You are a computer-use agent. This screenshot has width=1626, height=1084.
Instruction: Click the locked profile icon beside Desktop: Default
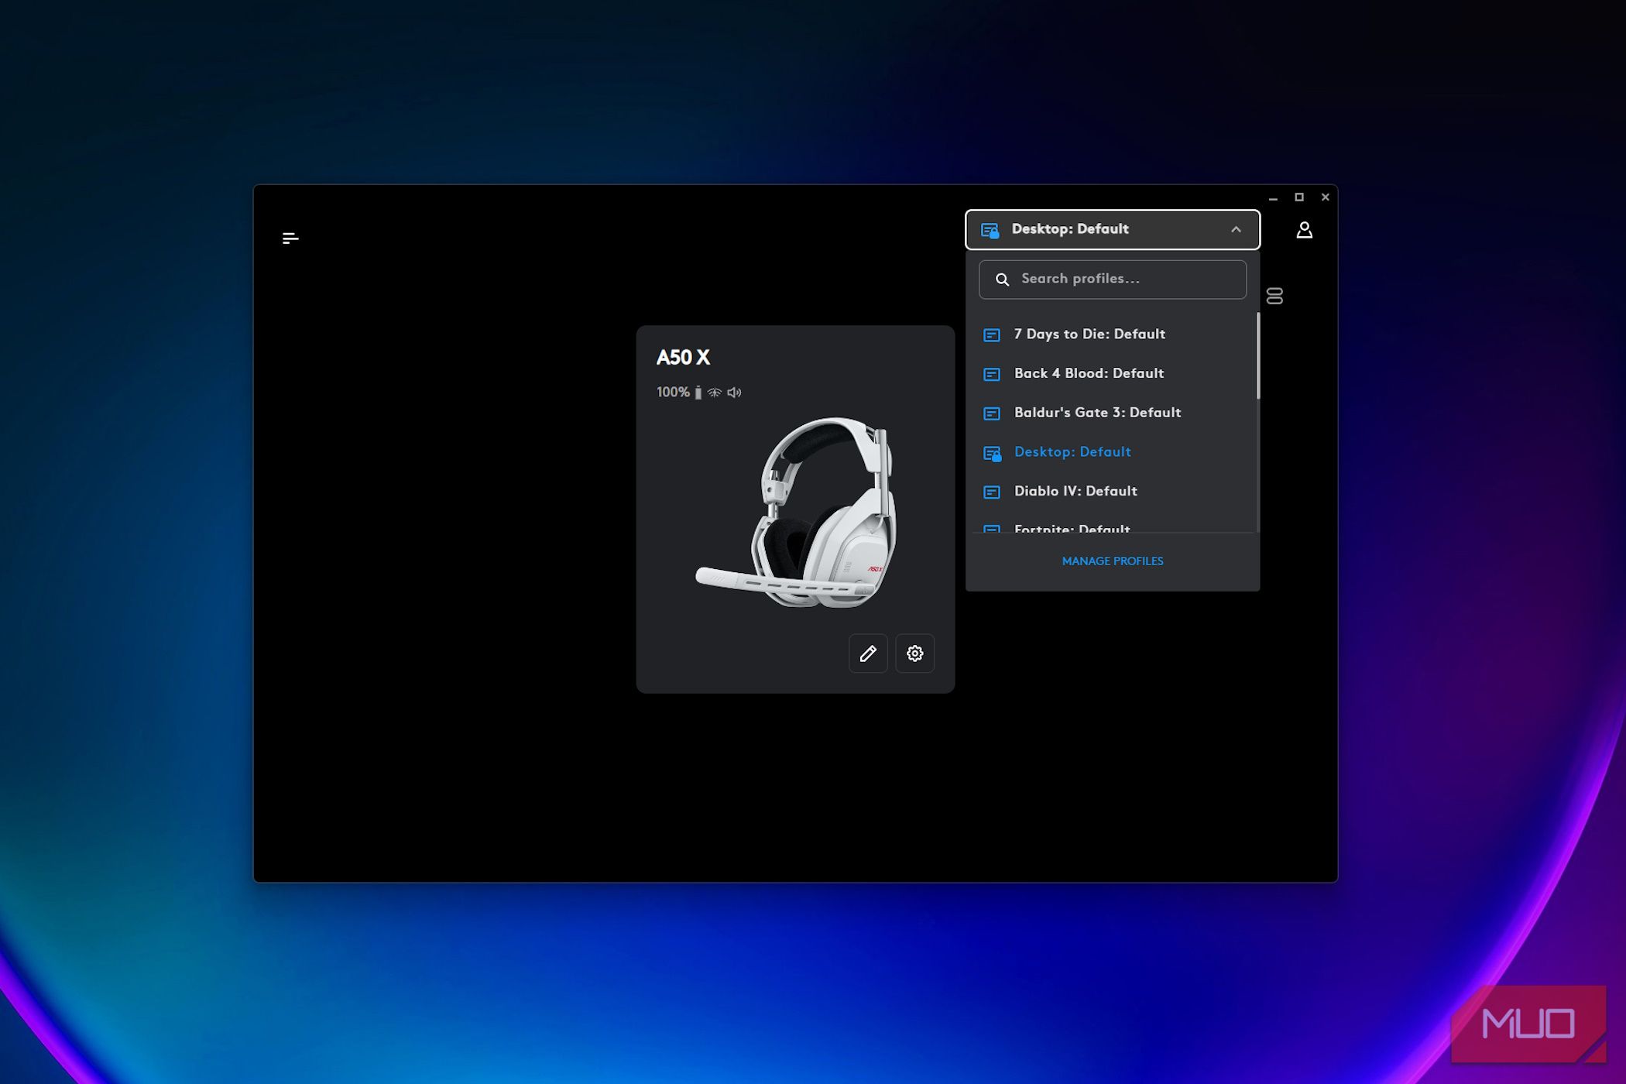[x=990, y=229]
